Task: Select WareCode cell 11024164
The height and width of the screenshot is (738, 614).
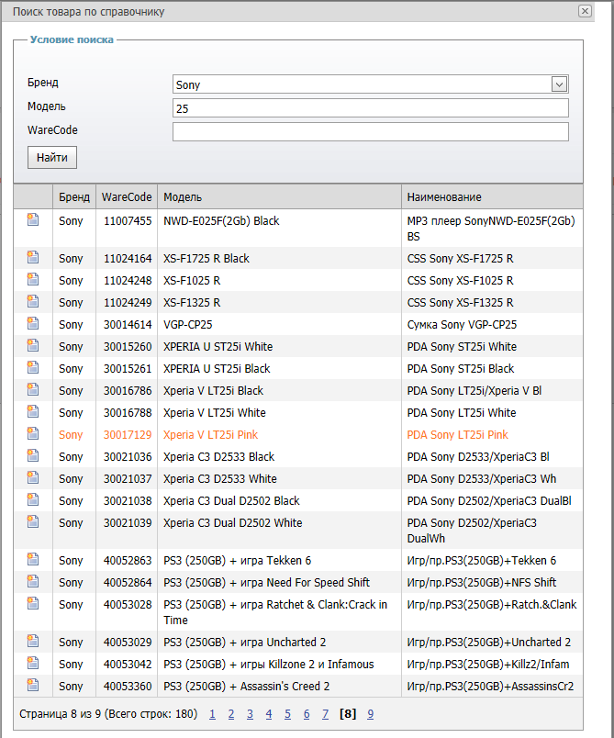Action: pyautogui.click(x=128, y=259)
